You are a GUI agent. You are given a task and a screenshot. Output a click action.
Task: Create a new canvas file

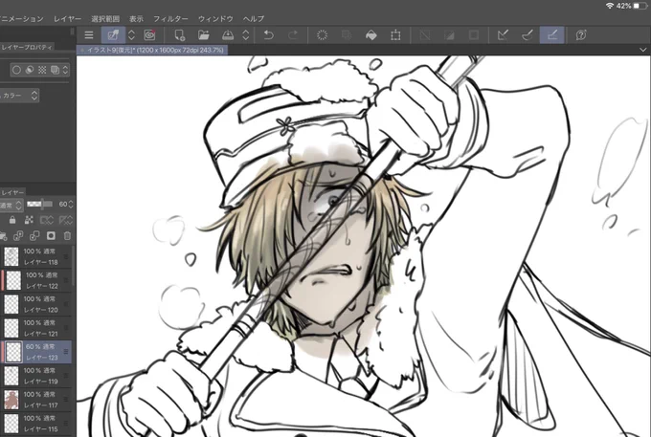(x=179, y=35)
